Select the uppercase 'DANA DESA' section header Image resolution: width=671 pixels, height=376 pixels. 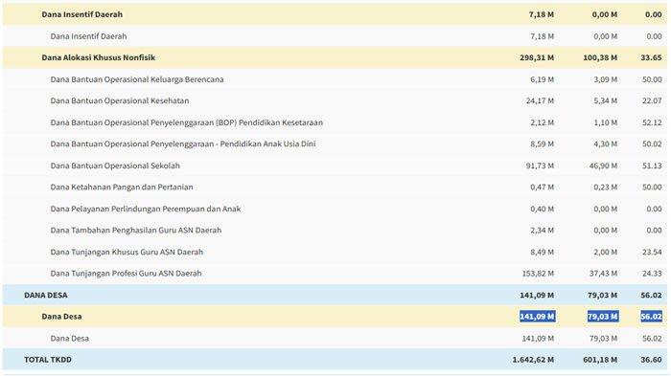click(x=335, y=295)
